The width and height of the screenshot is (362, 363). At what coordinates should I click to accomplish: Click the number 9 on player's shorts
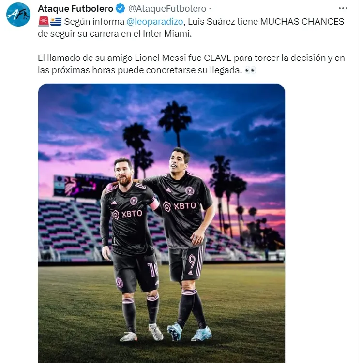tap(192, 261)
